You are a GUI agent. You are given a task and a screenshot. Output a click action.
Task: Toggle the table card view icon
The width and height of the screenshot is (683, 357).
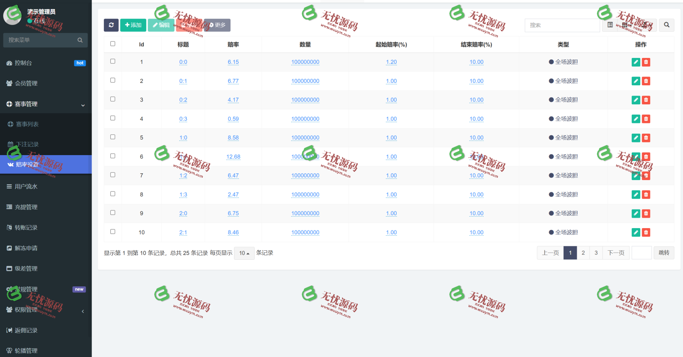610,25
